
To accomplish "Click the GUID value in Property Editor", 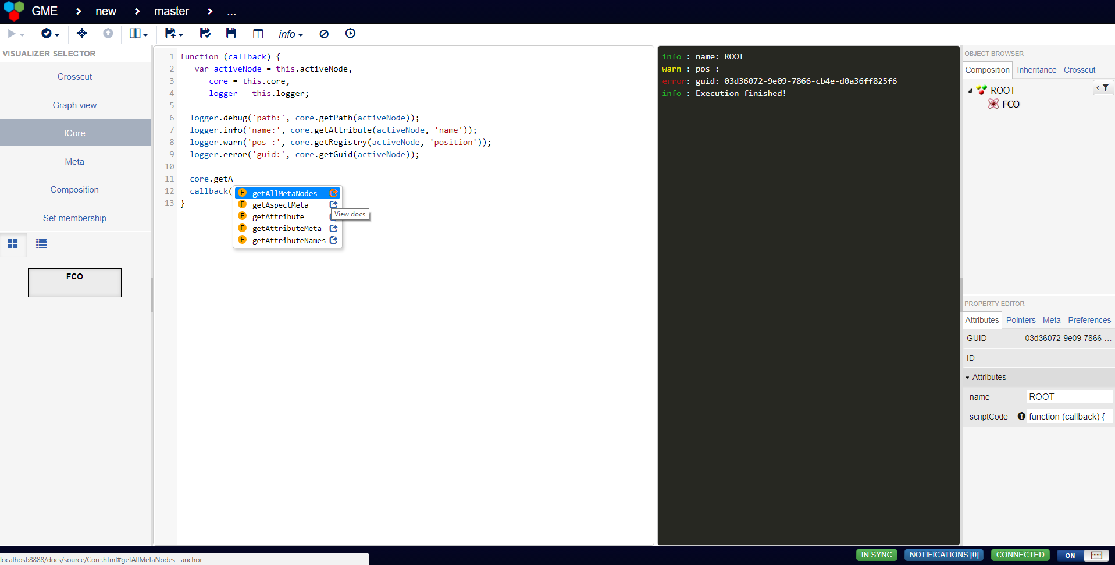I will pos(1068,338).
